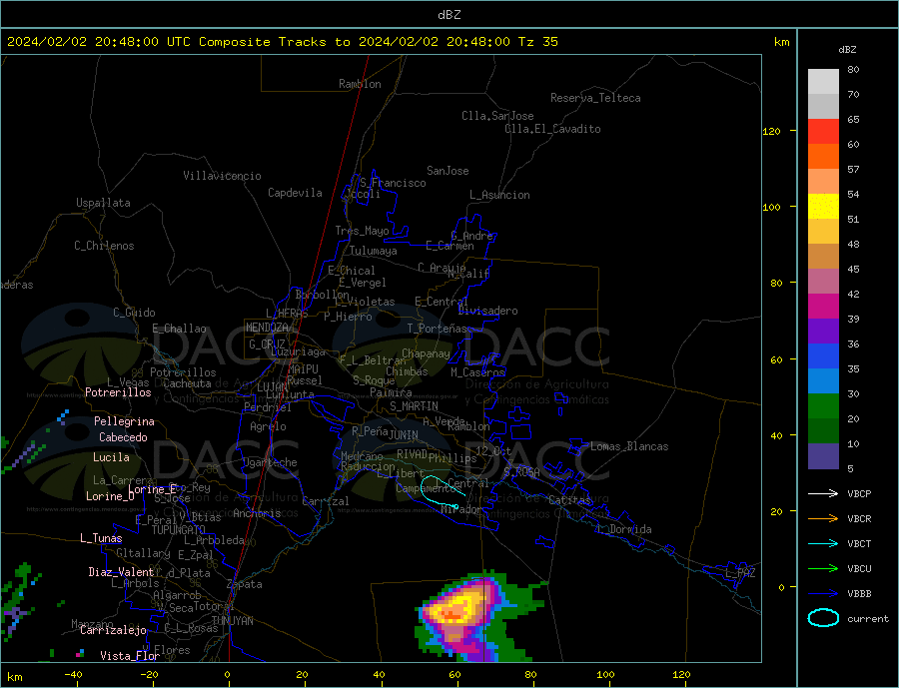Click the E_Challao label
The height and width of the screenshot is (688, 899).
point(179,329)
